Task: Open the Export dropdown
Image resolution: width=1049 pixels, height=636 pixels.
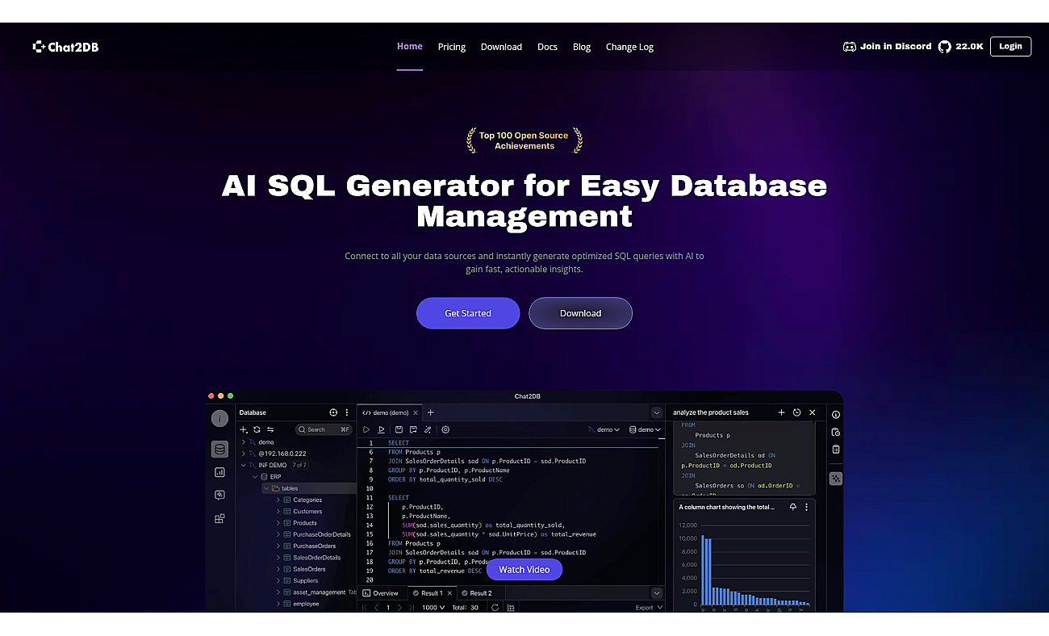Action: (x=649, y=607)
